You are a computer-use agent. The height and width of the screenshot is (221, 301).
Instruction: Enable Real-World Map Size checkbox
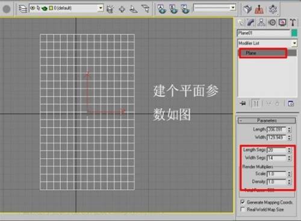click(x=243, y=209)
